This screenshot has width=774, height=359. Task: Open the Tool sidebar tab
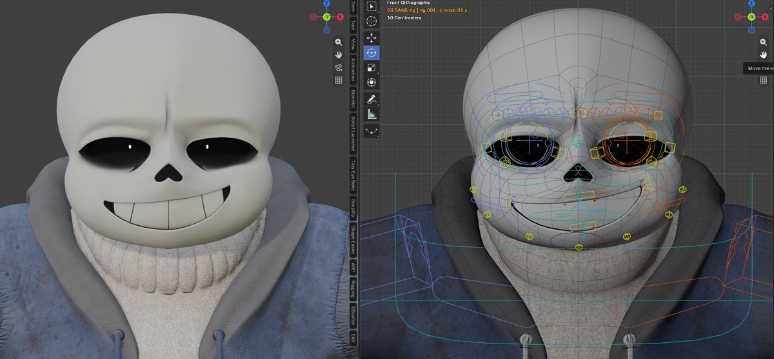tap(353, 25)
